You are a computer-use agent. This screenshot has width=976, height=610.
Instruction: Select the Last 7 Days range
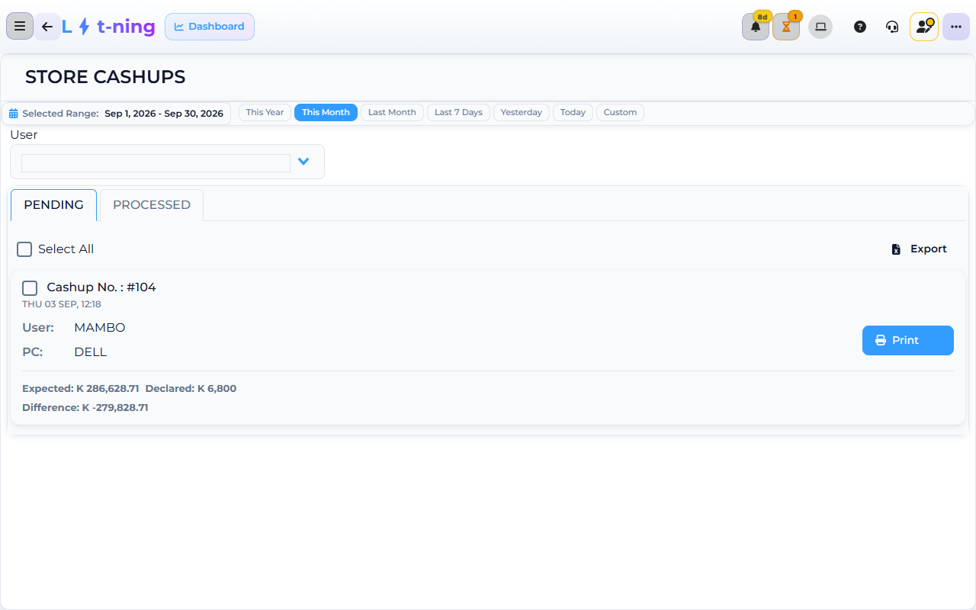coord(458,112)
